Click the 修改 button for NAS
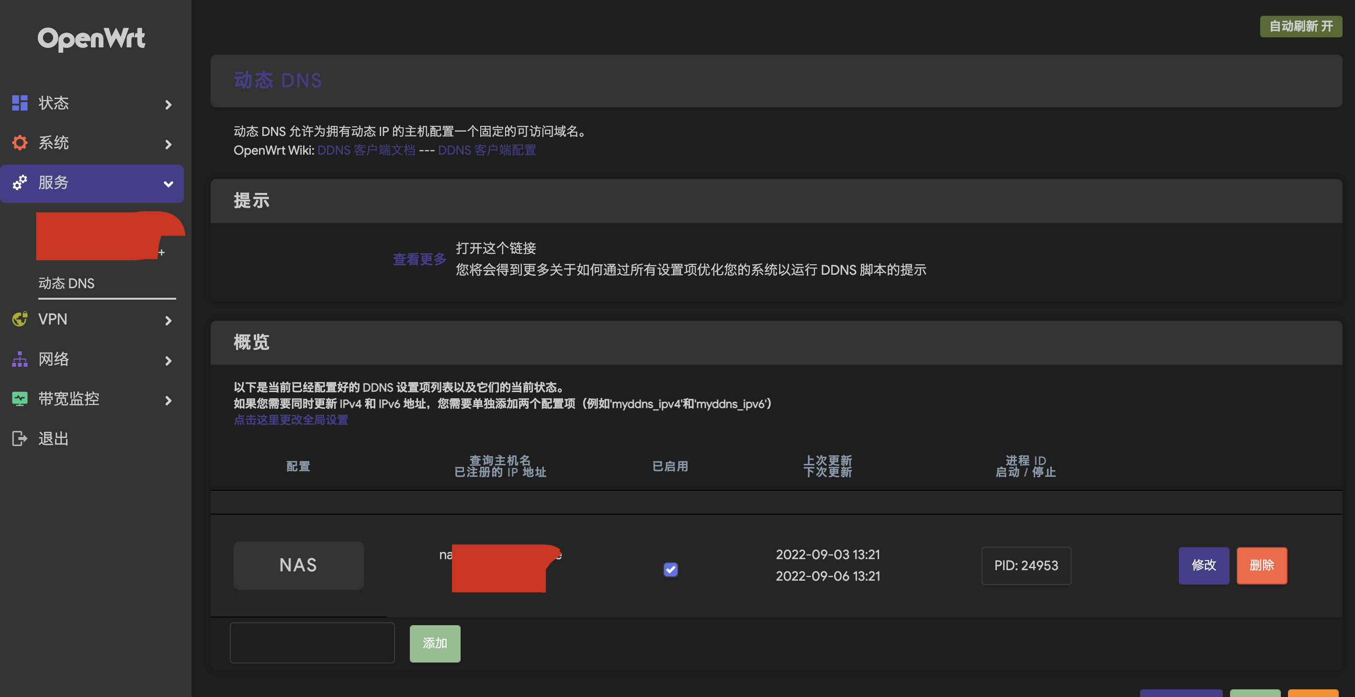The width and height of the screenshot is (1355, 697). pos(1203,565)
